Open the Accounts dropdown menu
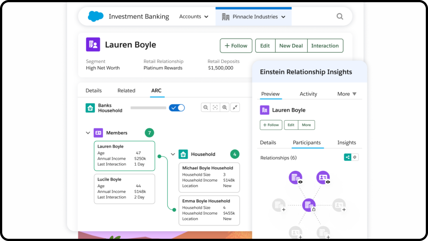The height and width of the screenshot is (241, 428). (x=194, y=17)
